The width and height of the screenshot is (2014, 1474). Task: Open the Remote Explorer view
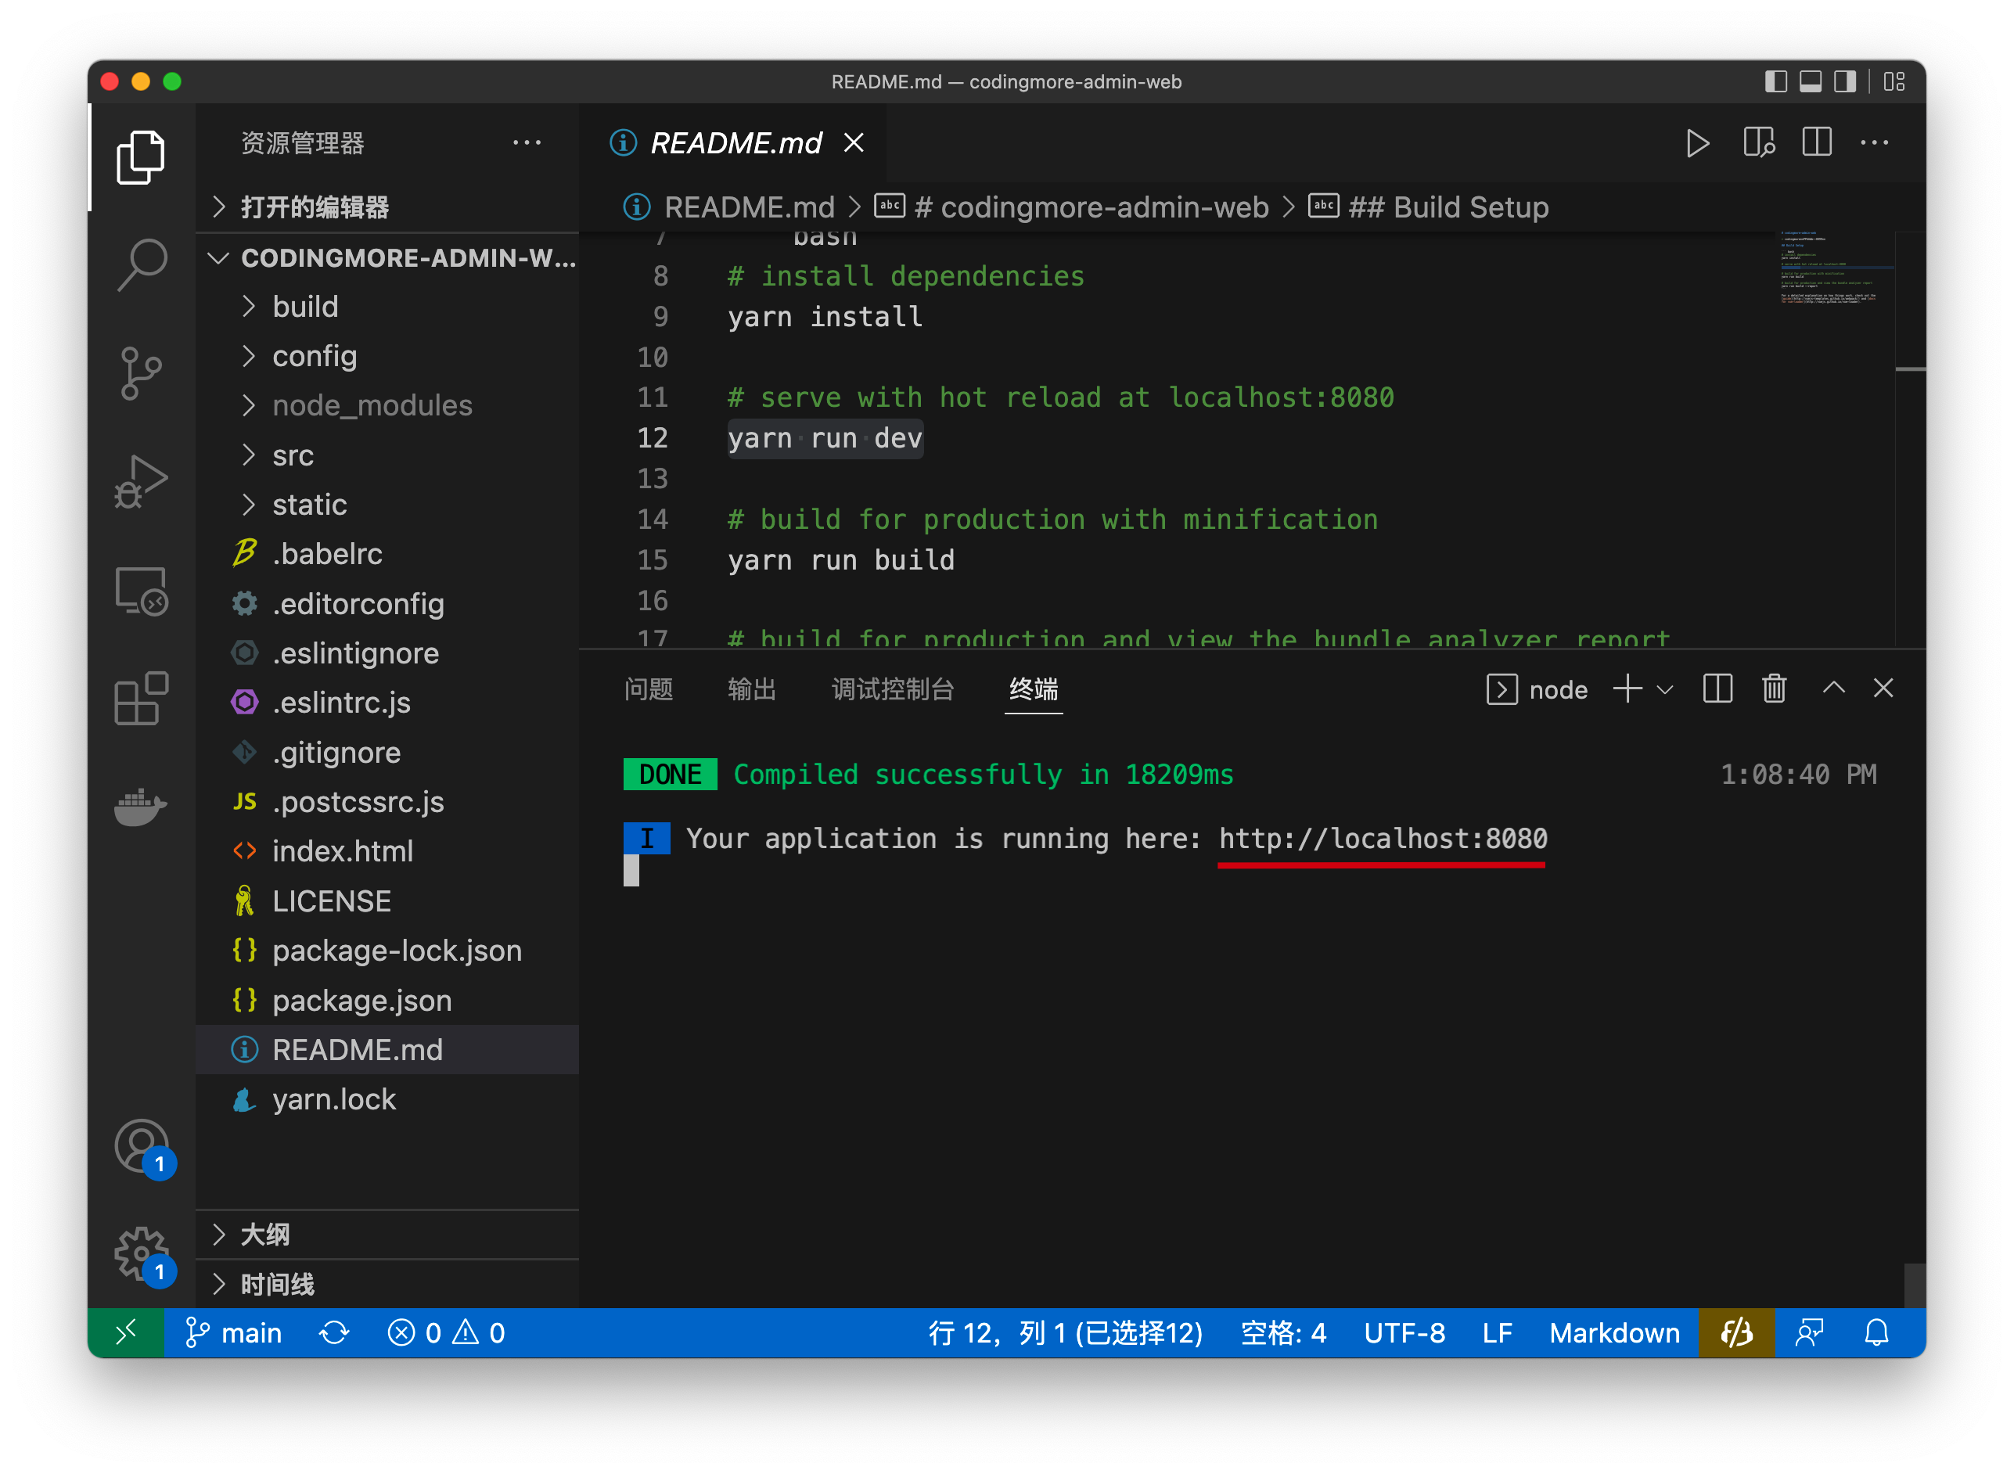coord(142,591)
